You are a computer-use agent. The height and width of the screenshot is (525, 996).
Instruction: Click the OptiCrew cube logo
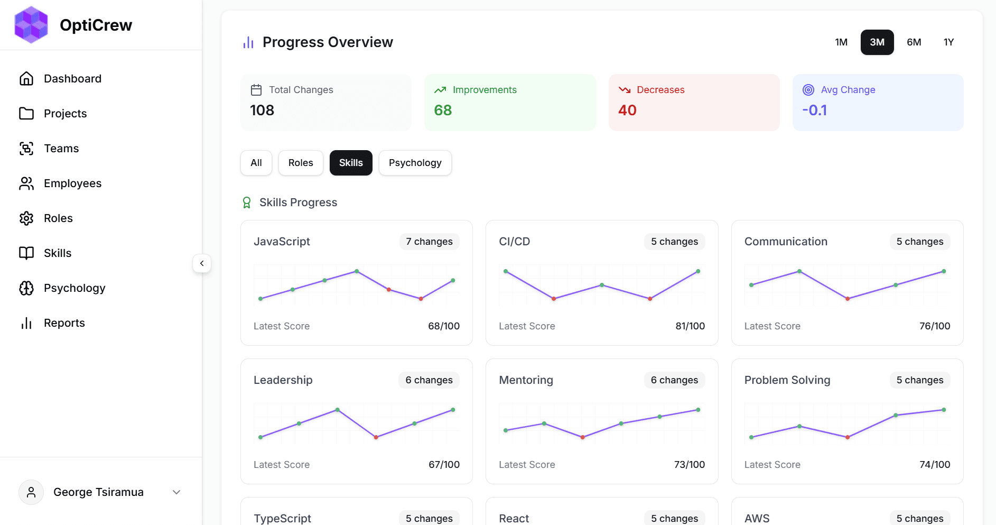(31, 24)
